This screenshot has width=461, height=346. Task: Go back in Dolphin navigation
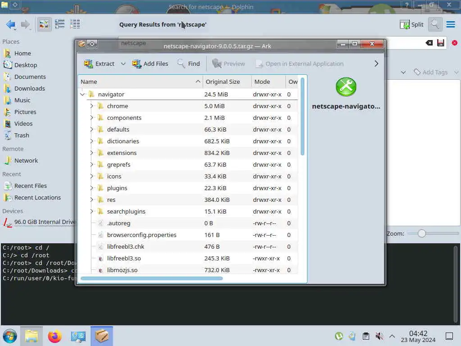(11, 24)
